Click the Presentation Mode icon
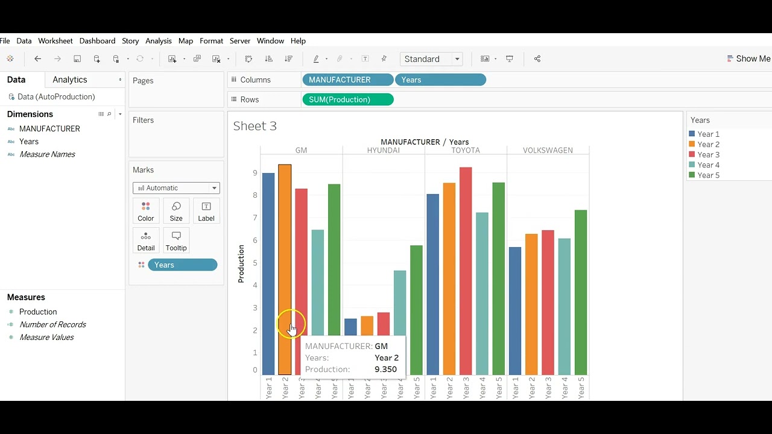The image size is (772, 434). [510, 58]
